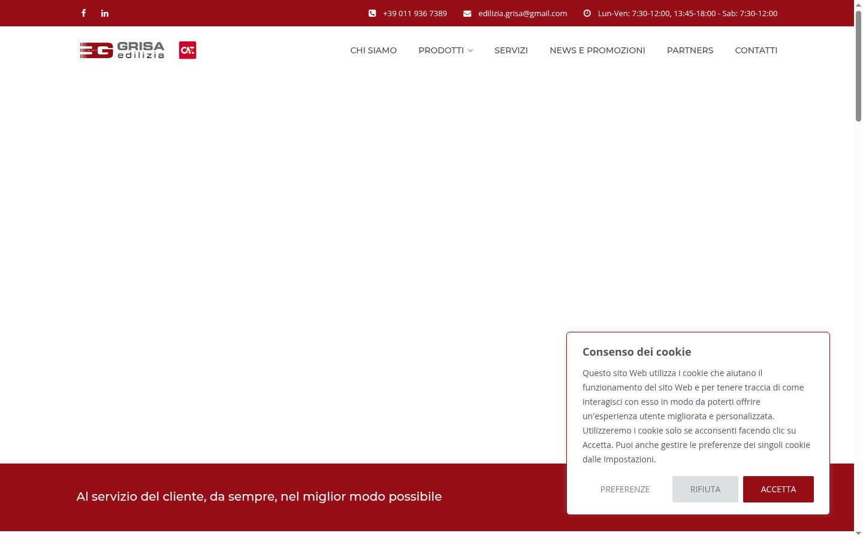863x539 pixels.
Task: Click the page vertical scrollbar thumb
Action: 858,66
